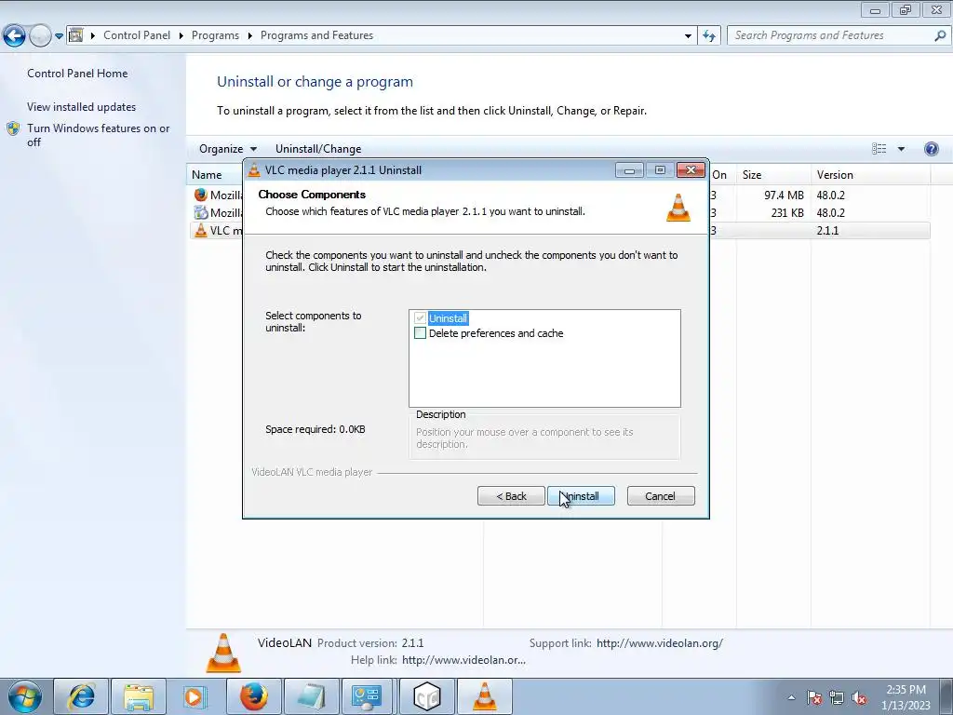Close the VLC Uninstall dialog
Image resolution: width=953 pixels, height=715 pixels.
(691, 170)
